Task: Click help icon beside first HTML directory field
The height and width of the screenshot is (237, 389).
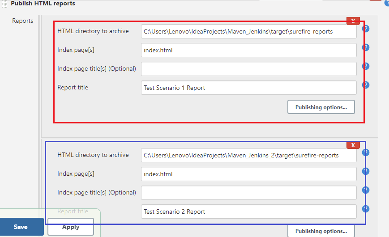Action: pyautogui.click(x=366, y=29)
